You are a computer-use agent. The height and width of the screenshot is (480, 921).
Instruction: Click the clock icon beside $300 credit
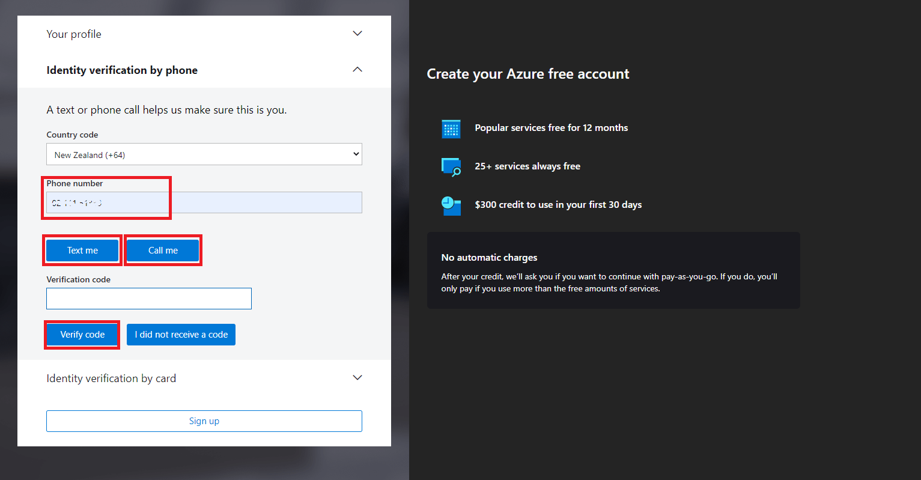451,205
